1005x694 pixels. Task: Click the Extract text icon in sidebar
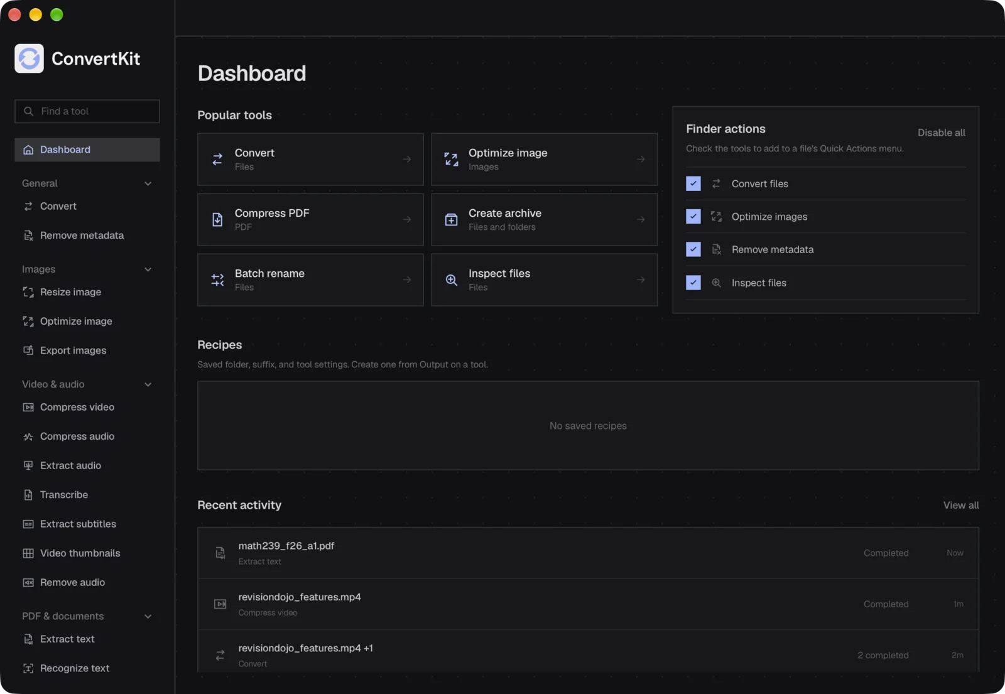(x=28, y=639)
